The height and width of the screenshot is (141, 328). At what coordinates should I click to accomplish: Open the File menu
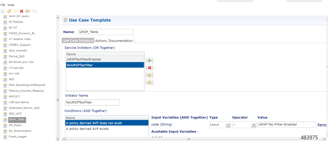pos(3,5)
